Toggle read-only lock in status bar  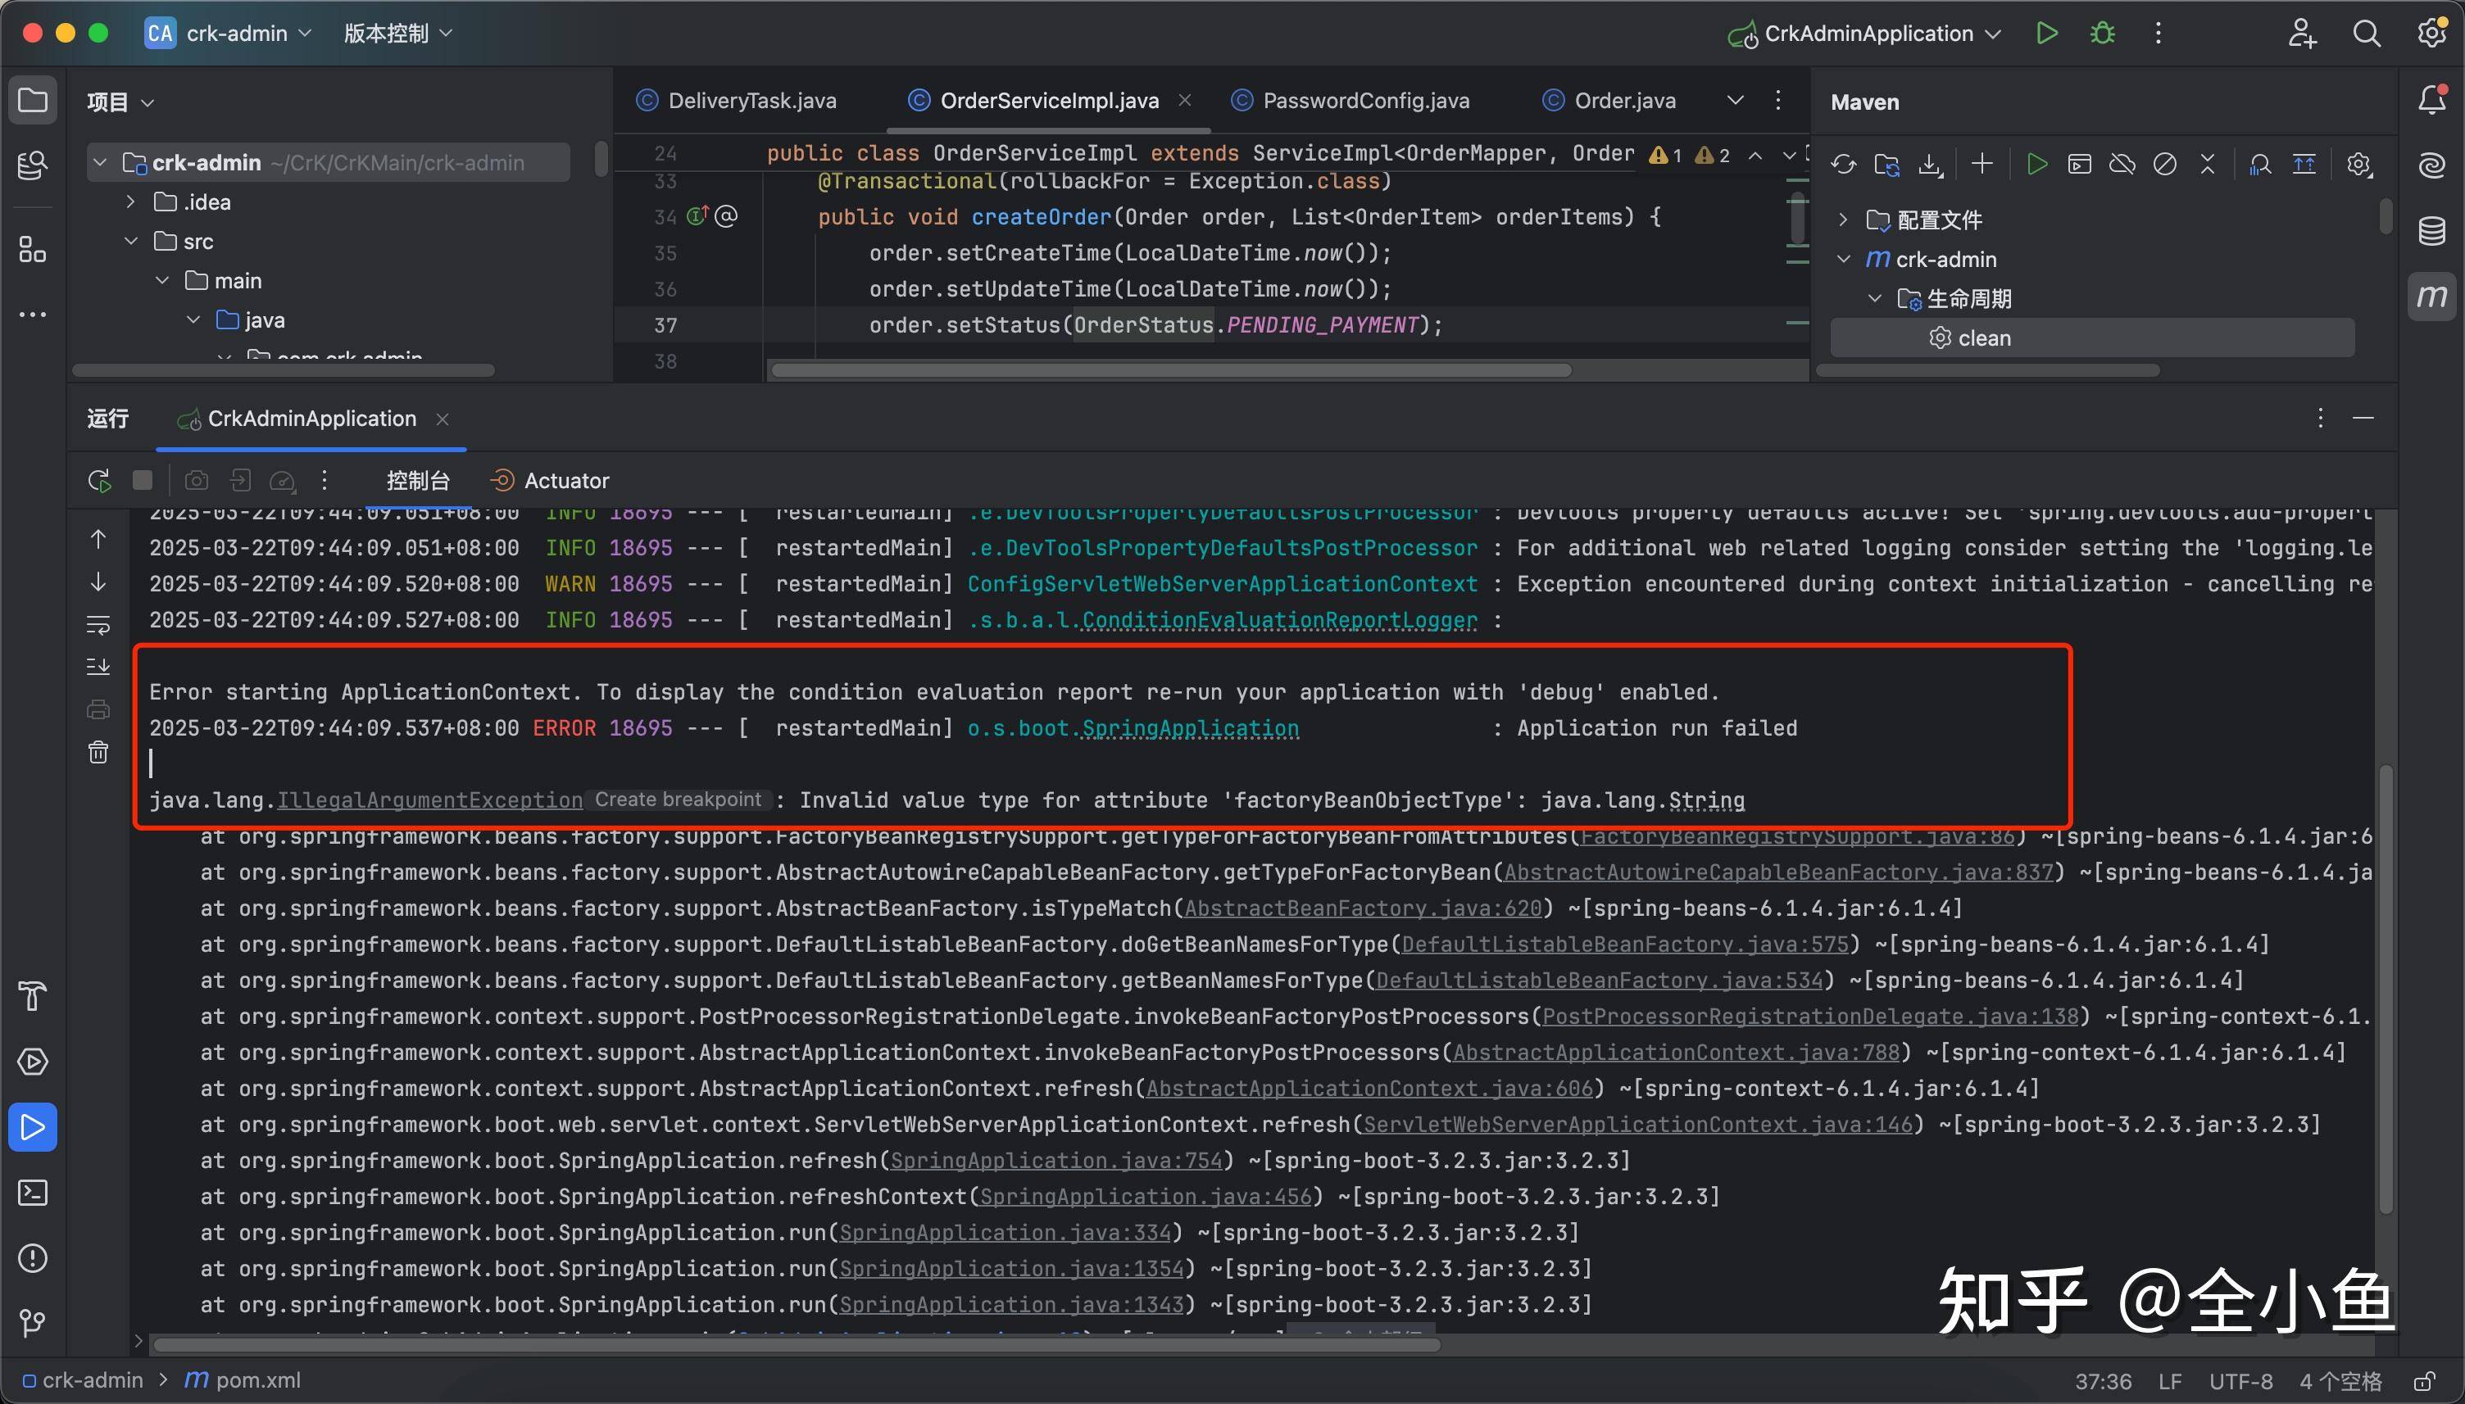click(x=2426, y=1381)
